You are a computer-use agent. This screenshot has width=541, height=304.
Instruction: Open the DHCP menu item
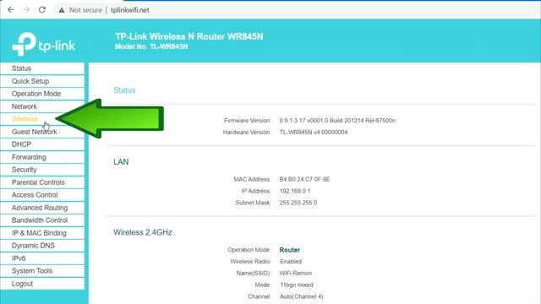click(42, 144)
